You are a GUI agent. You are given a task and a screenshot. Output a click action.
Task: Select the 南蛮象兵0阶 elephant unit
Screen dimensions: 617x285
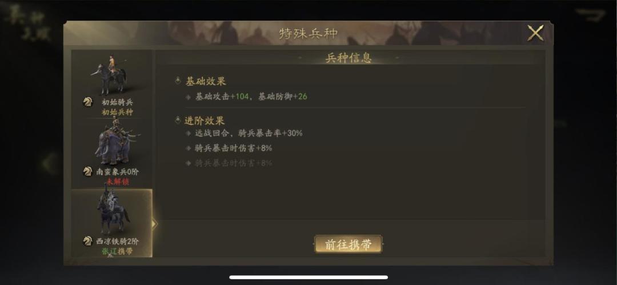tap(111, 152)
